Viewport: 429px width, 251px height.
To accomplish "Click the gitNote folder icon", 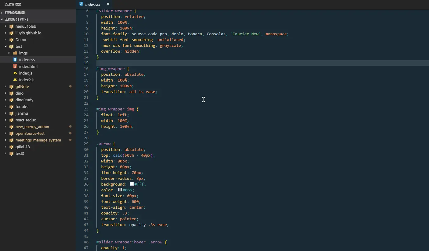I will pyautogui.click(x=11, y=86).
